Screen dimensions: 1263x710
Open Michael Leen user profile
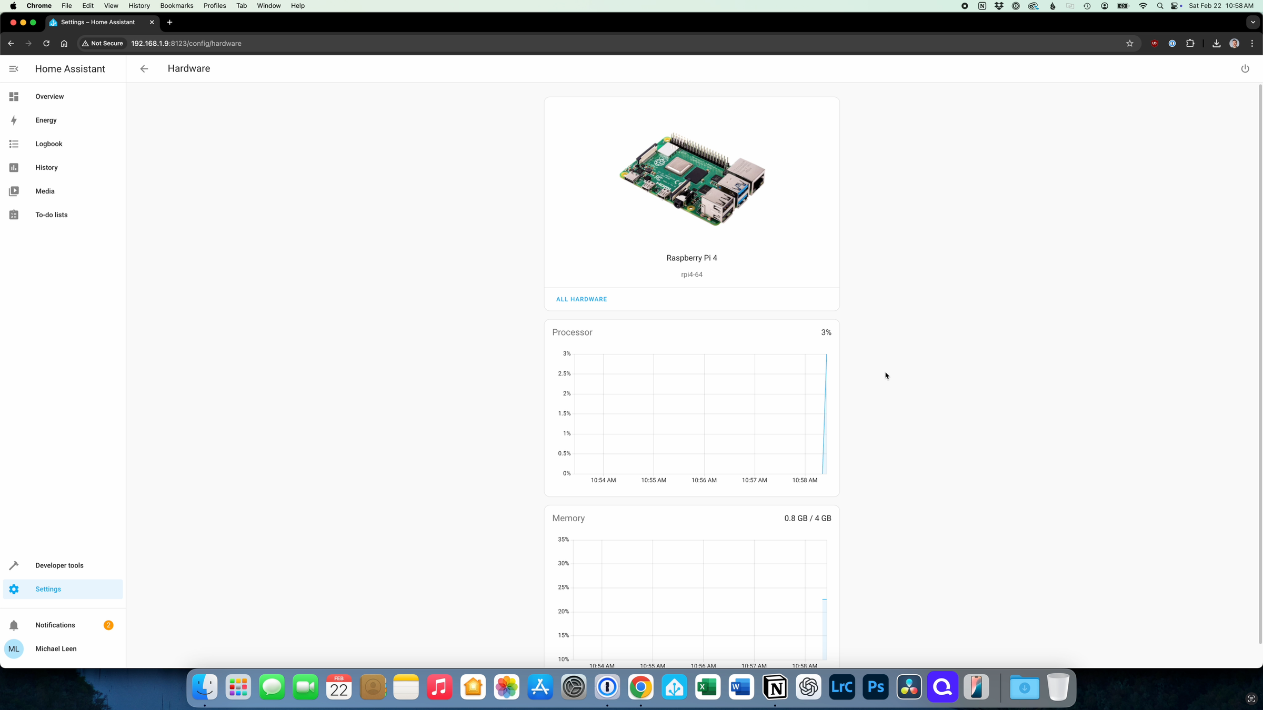click(55, 649)
